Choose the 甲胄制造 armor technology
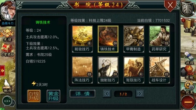 134,39
